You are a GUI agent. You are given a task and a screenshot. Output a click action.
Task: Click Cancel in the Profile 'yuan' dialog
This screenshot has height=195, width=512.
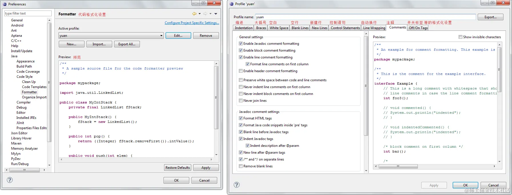[493, 185]
